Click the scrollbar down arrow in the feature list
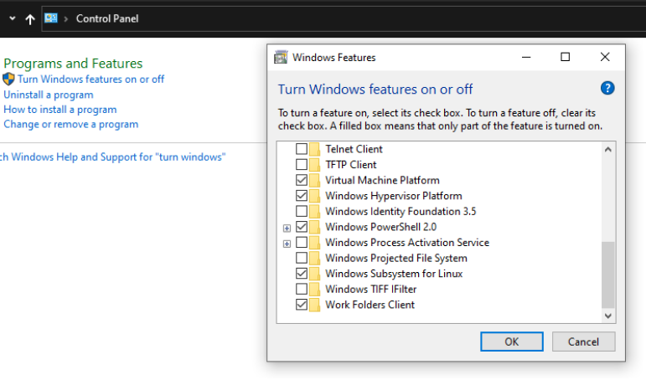The height and width of the screenshot is (380, 646). 608,316
